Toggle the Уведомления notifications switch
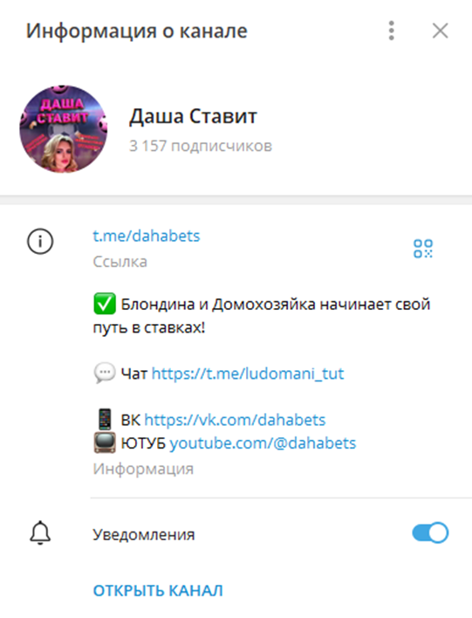The image size is (472, 618). (430, 532)
